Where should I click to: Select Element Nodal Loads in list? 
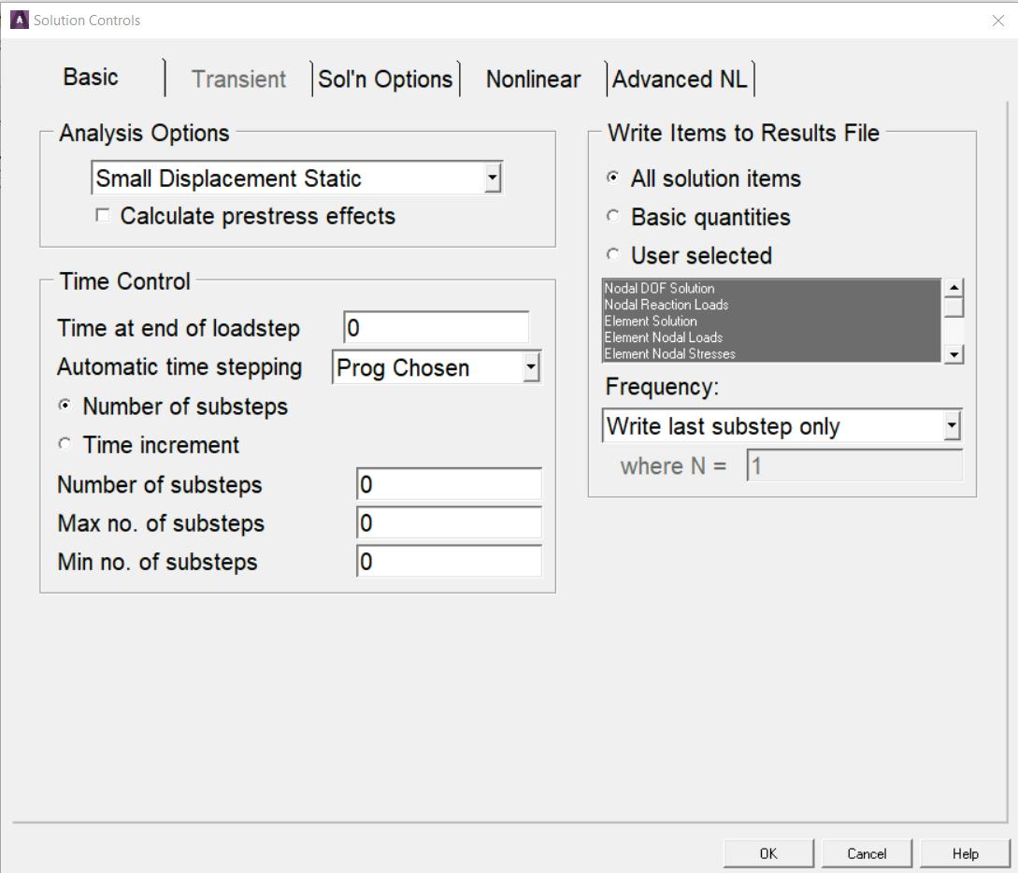664,337
